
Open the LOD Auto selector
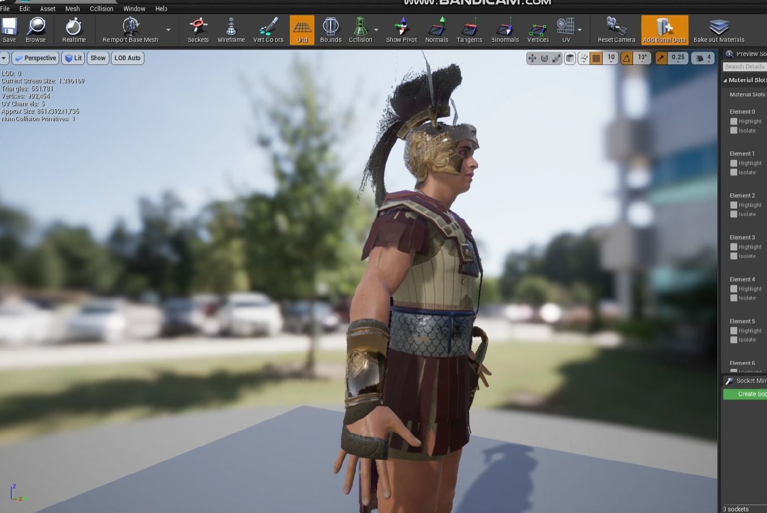127,58
